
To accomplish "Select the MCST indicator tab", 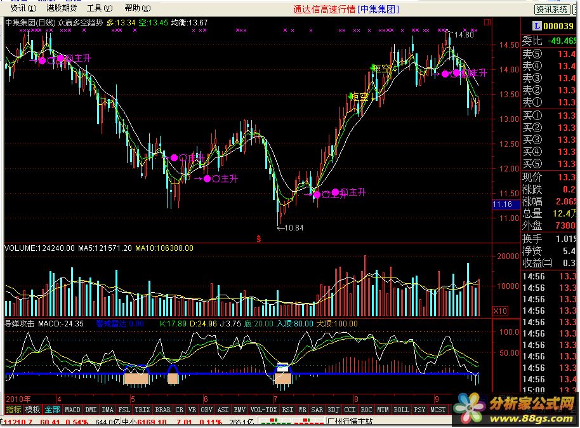I will point(438,410).
